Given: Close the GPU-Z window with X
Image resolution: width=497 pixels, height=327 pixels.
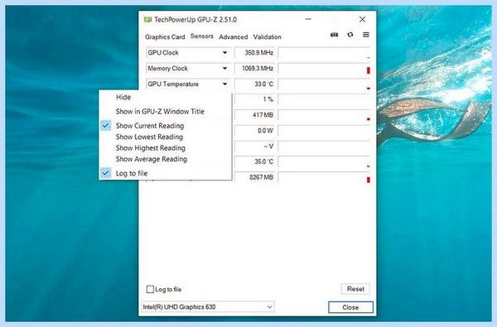Looking at the screenshot, I should [362, 19].
